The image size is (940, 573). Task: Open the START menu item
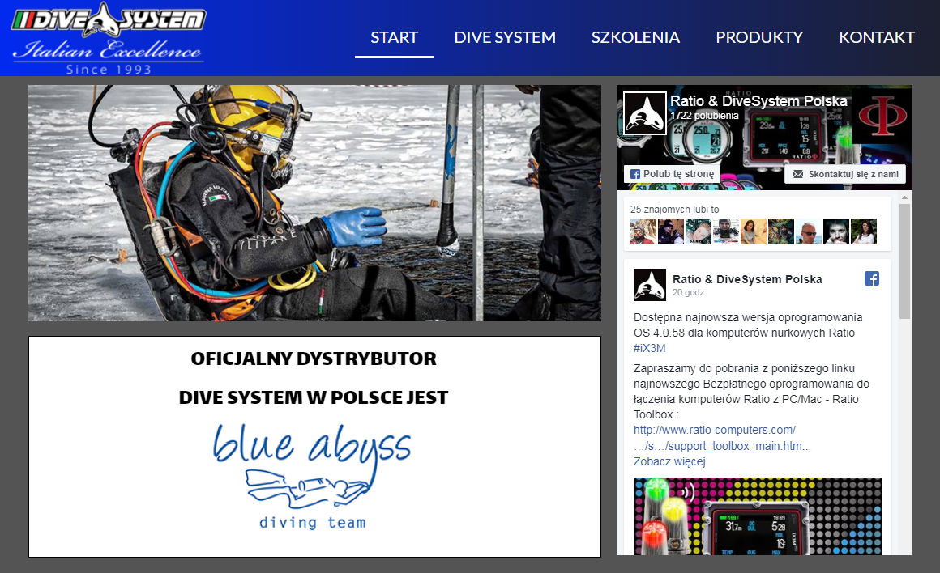[x=394, y=37]
